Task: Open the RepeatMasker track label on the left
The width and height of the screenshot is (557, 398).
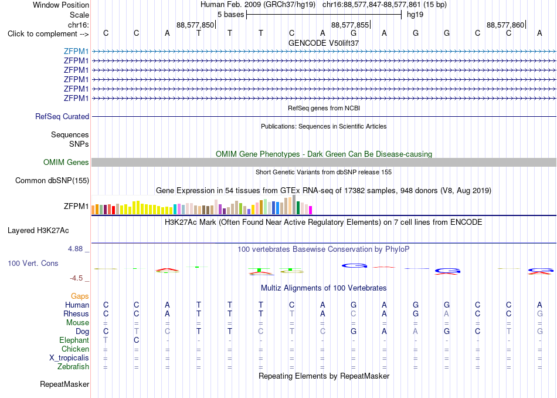Action: (x=64, y=384)
